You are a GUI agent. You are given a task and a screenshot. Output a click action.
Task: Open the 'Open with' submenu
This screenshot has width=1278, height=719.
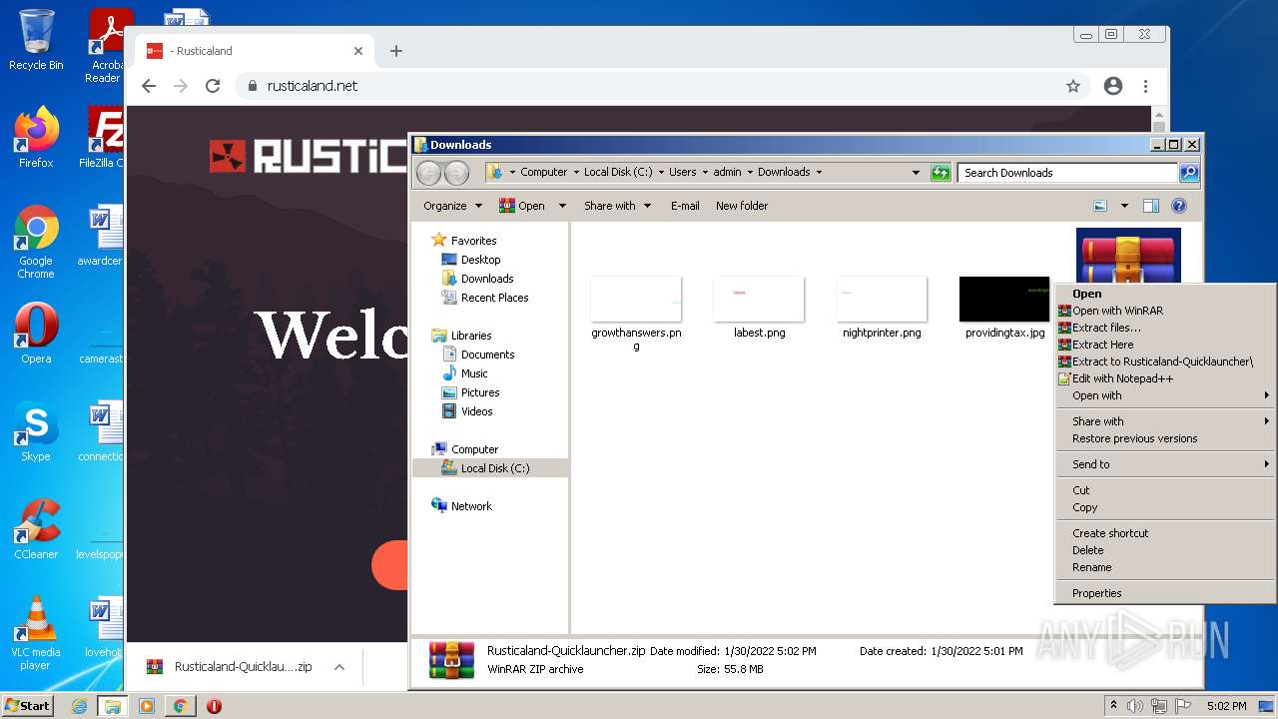point(1165,395)
